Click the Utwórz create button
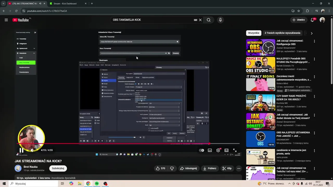The image size is (333, 187). [x=298, y=20]
